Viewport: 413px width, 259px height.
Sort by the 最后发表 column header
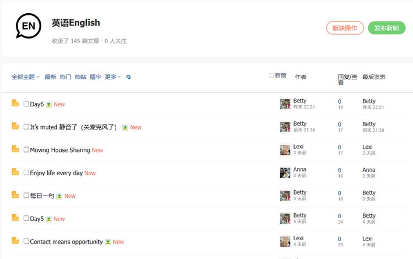pyautogui.click(x=374, y=77)
